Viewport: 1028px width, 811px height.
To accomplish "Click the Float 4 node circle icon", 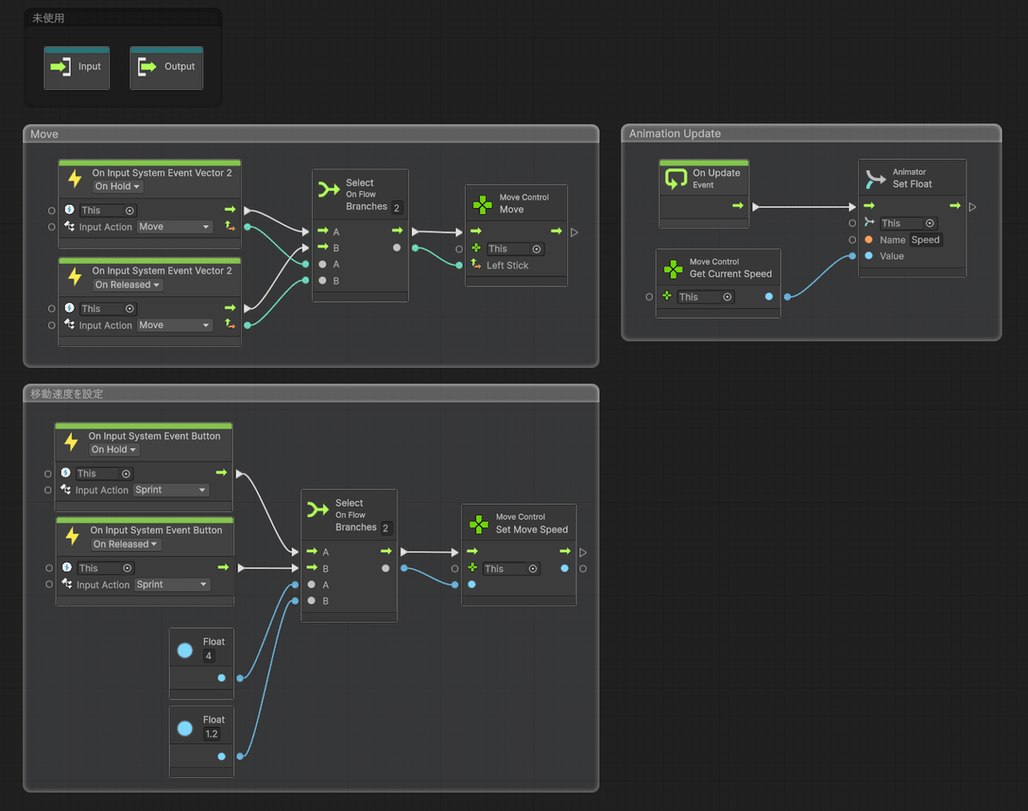I will (x=185, y=650).
